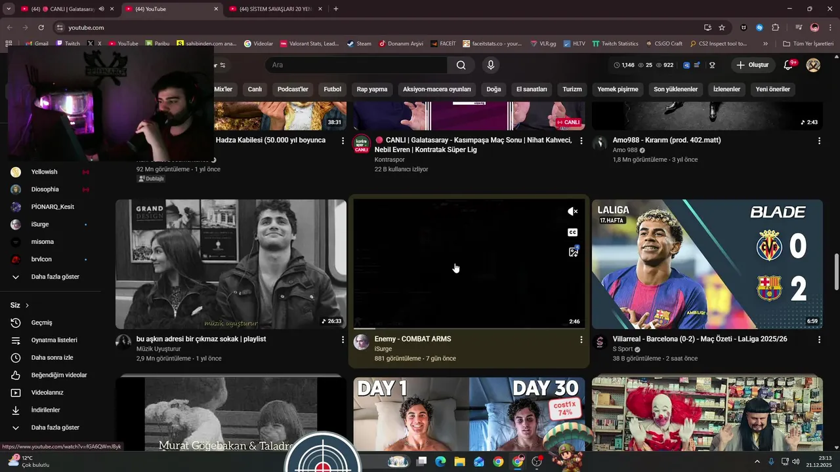
Task: Expand the Siz section arrow
Action: pos(27,305)
